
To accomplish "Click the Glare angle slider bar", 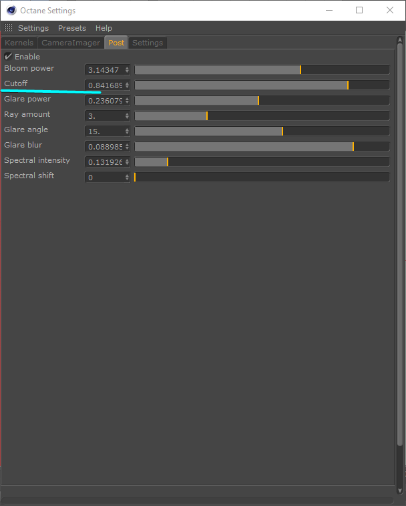I will pos(262,131).
